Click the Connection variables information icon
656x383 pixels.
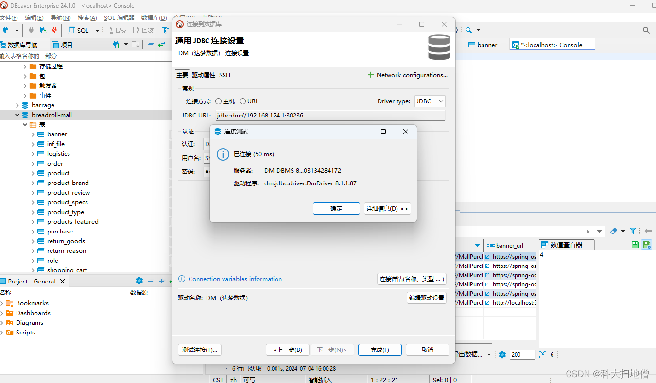[x=182, y=279]
